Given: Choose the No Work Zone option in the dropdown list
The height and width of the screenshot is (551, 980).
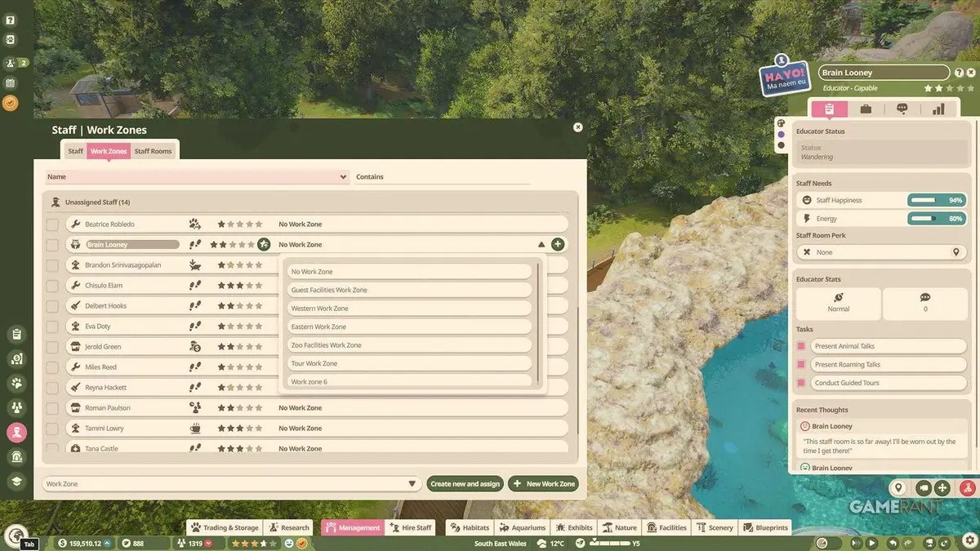Looking at the screenshot, I should pyautogui.click(x=409, y=271).
